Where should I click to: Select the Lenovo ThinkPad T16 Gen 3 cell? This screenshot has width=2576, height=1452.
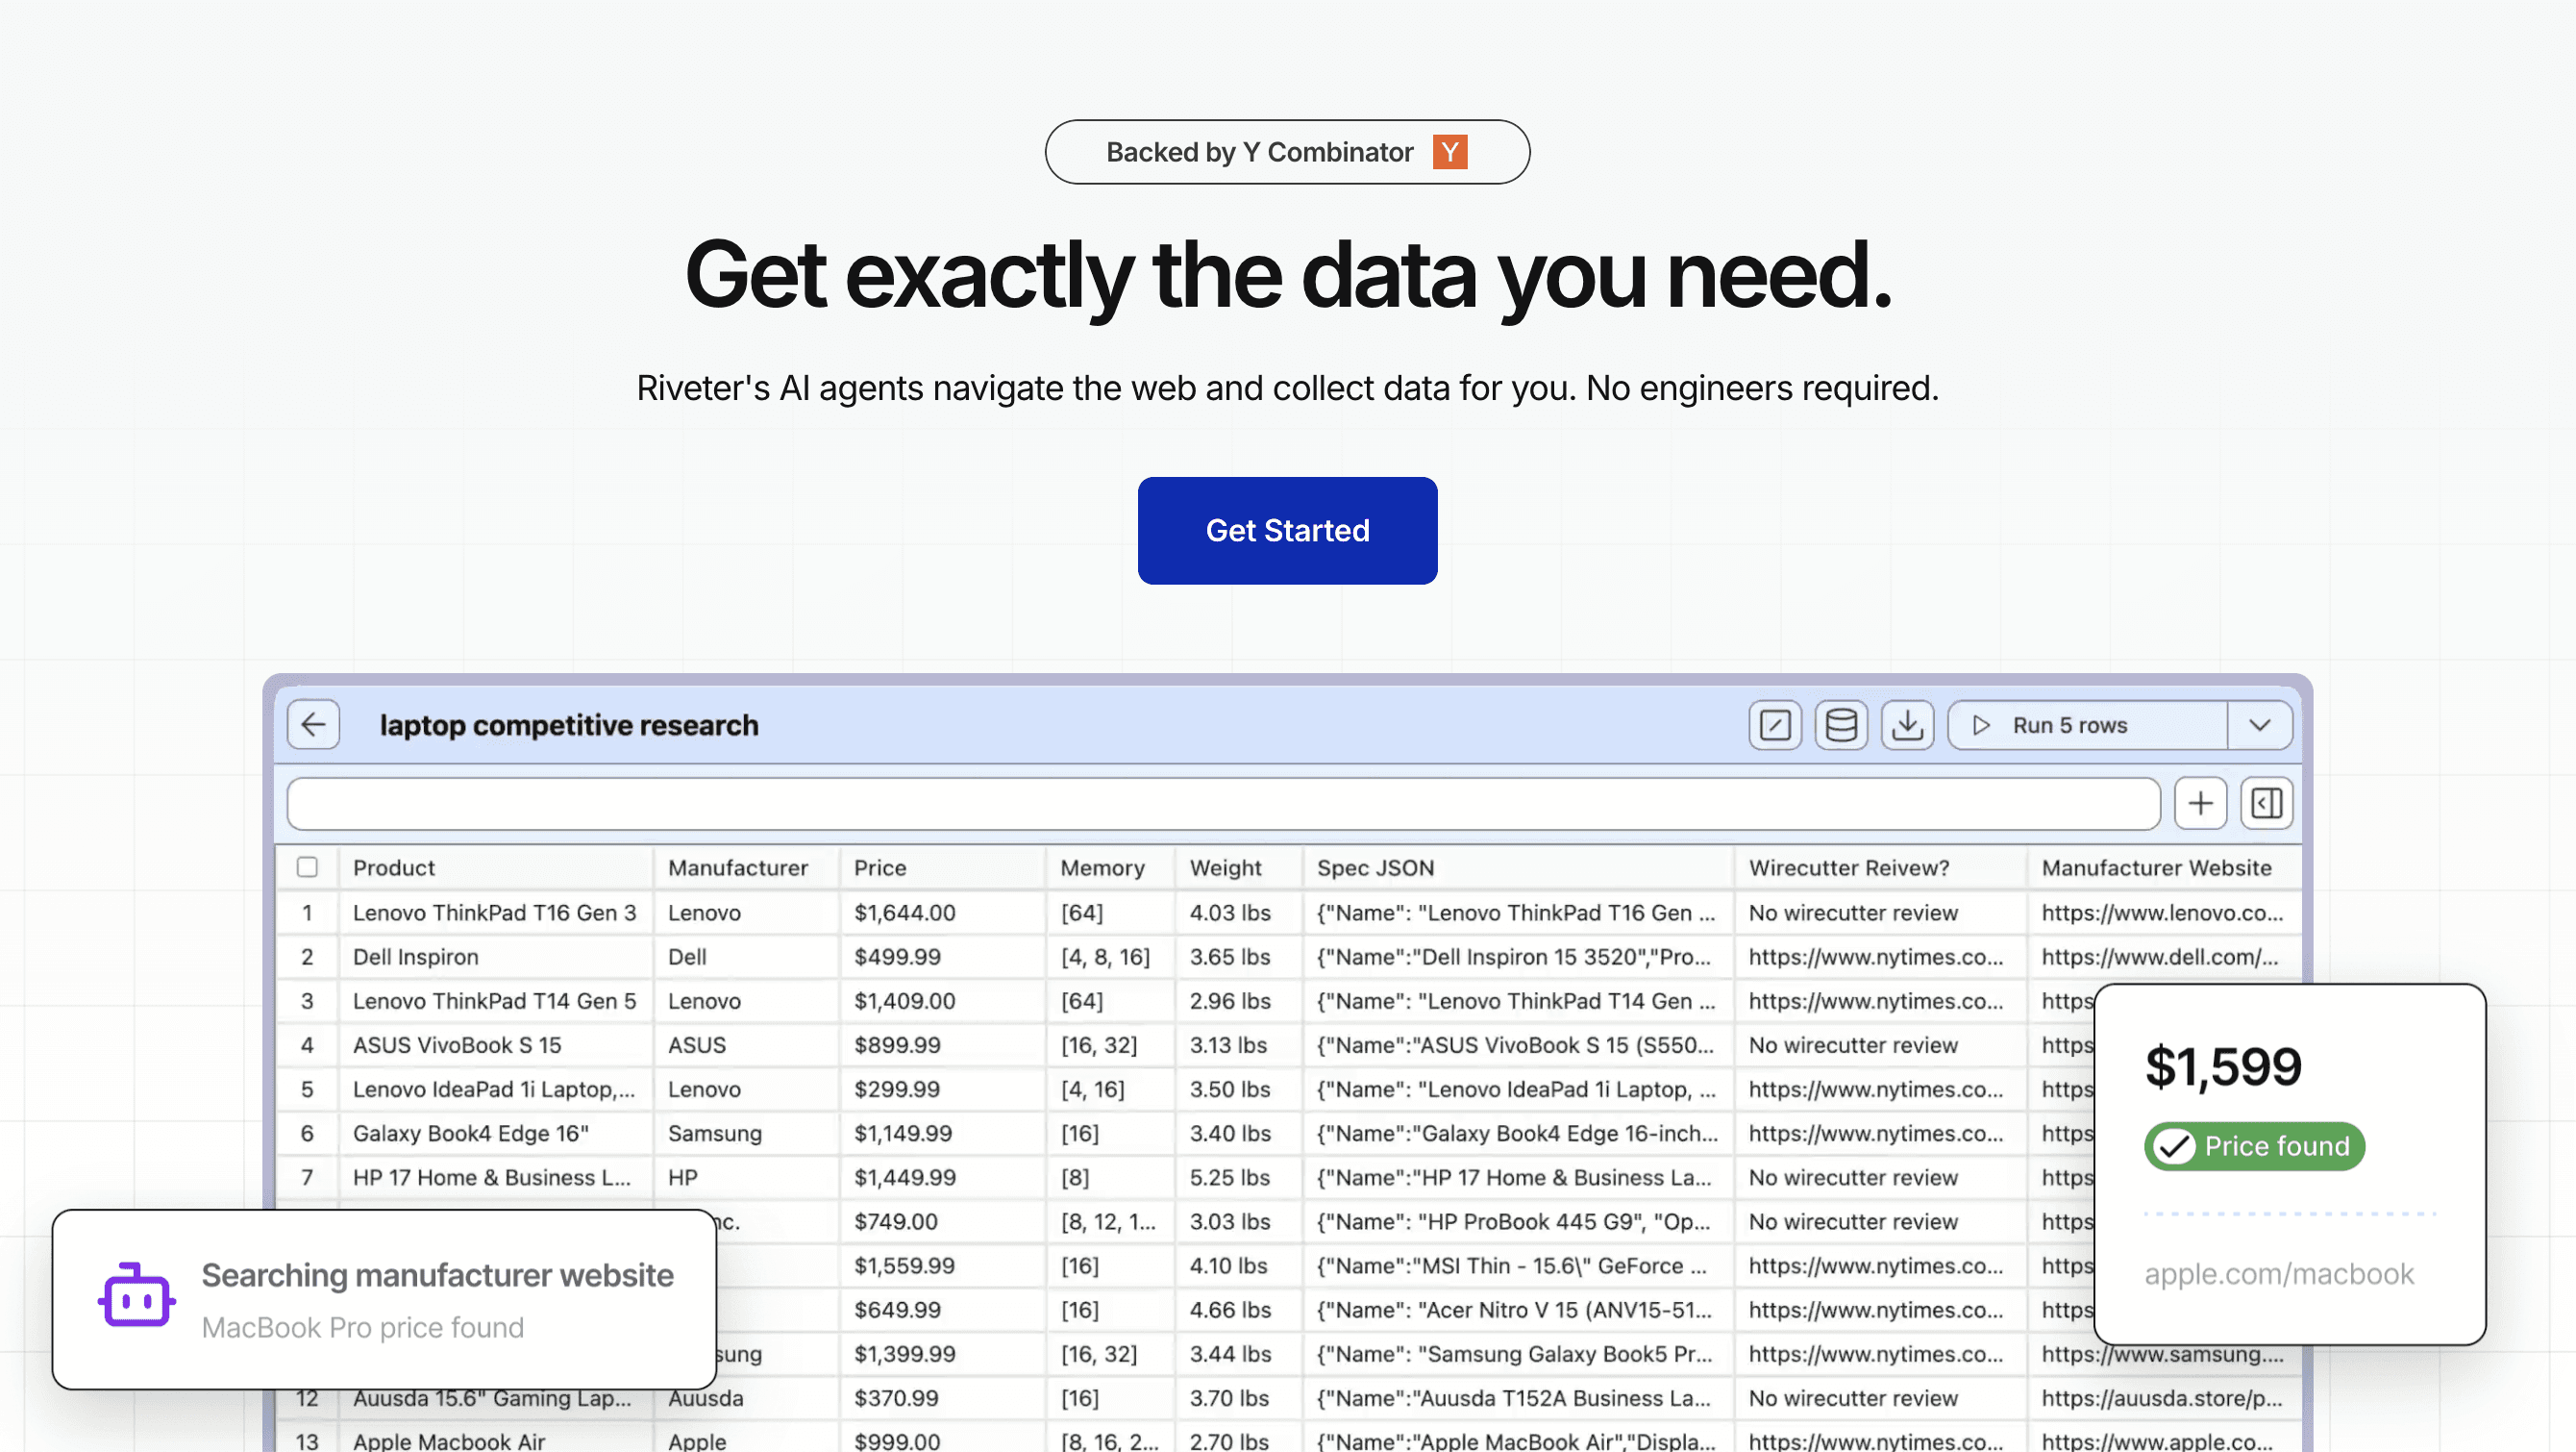(494, 913)
